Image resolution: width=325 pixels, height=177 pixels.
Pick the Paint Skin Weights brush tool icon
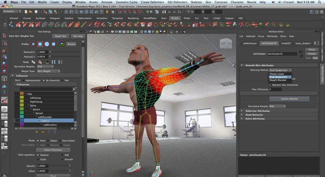5,100
